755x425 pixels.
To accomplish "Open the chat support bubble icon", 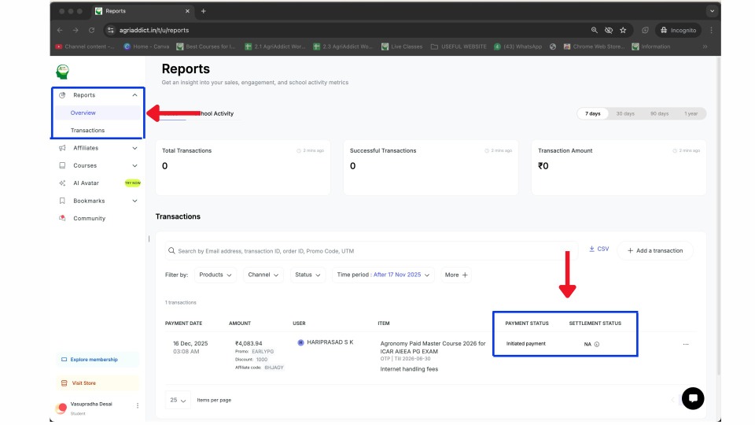I will [x=692, y=398].
